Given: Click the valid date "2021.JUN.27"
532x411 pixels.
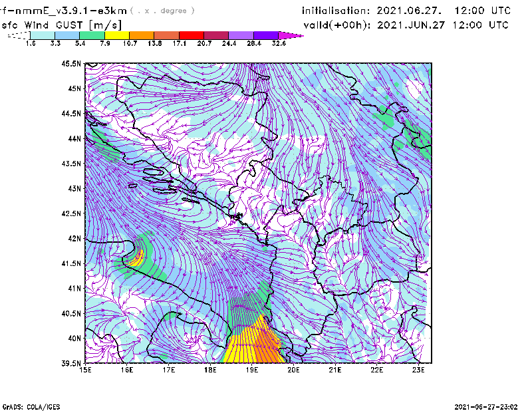Looking at the screenshot, I should tap(411, 25).
